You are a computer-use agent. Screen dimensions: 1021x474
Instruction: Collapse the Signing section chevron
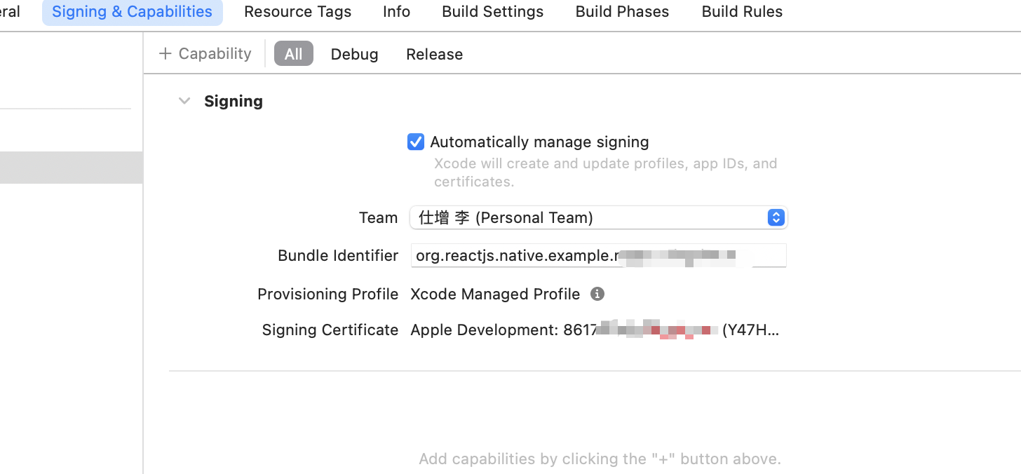(x=184, y=101)
